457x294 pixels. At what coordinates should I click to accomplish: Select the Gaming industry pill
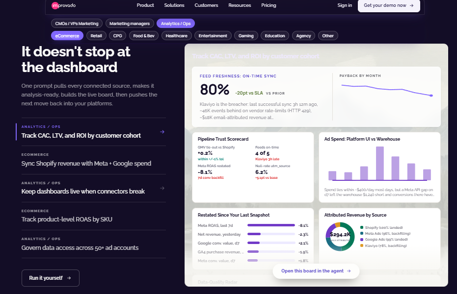pos(246,36)
